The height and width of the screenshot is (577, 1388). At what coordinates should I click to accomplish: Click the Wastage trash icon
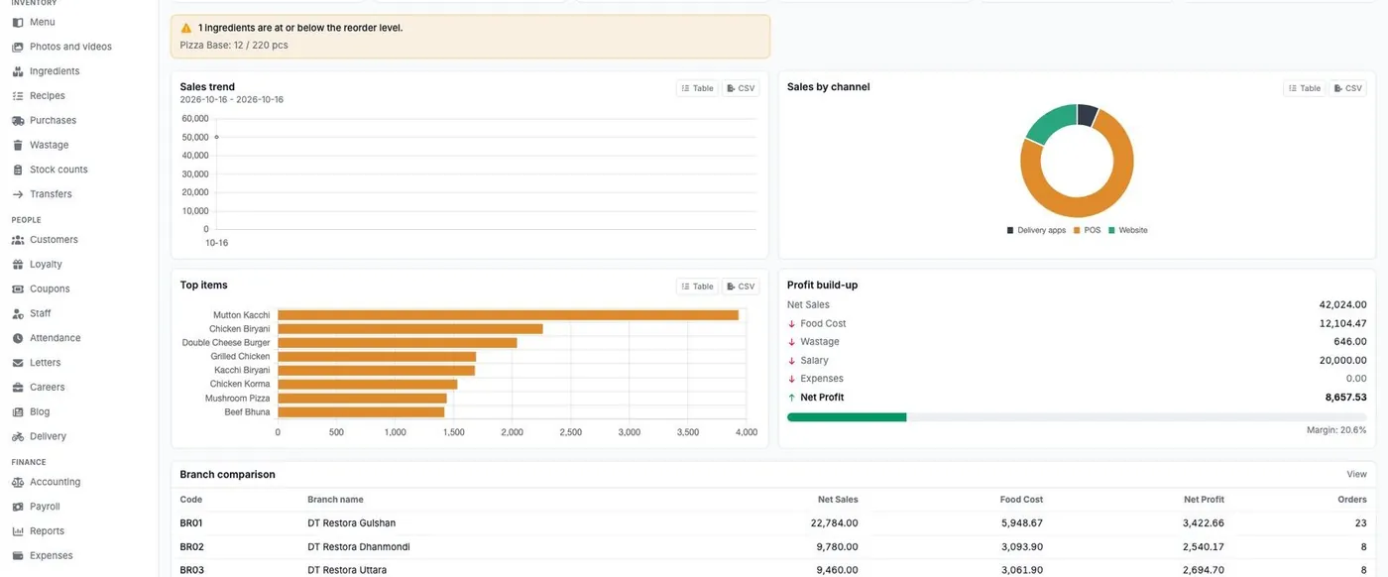tap(18, 145)
